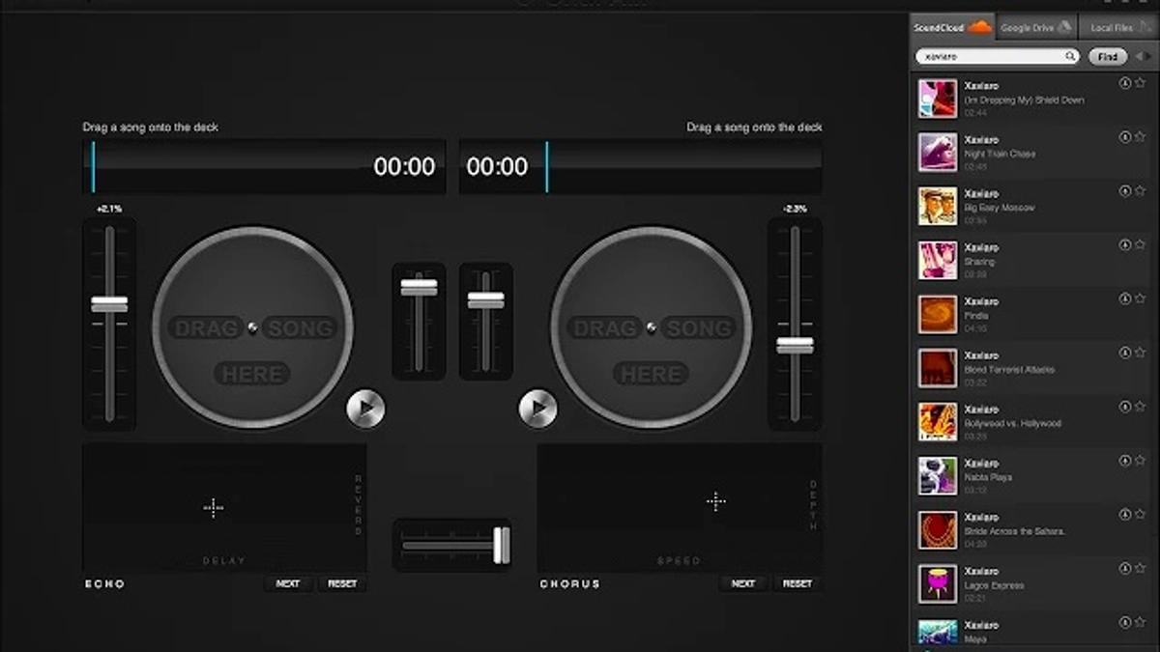Download the Sharing track
The image size is (1160, 652).
tap(1125, 245)
